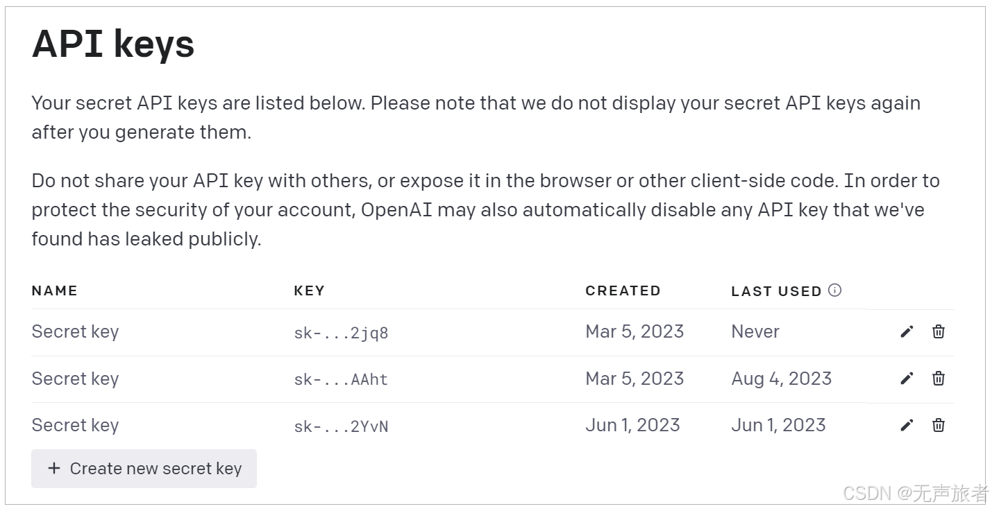This screenshot has height=511, width=992.
Task: Select the sk-...AAht key text
Action: coord(341,379)
